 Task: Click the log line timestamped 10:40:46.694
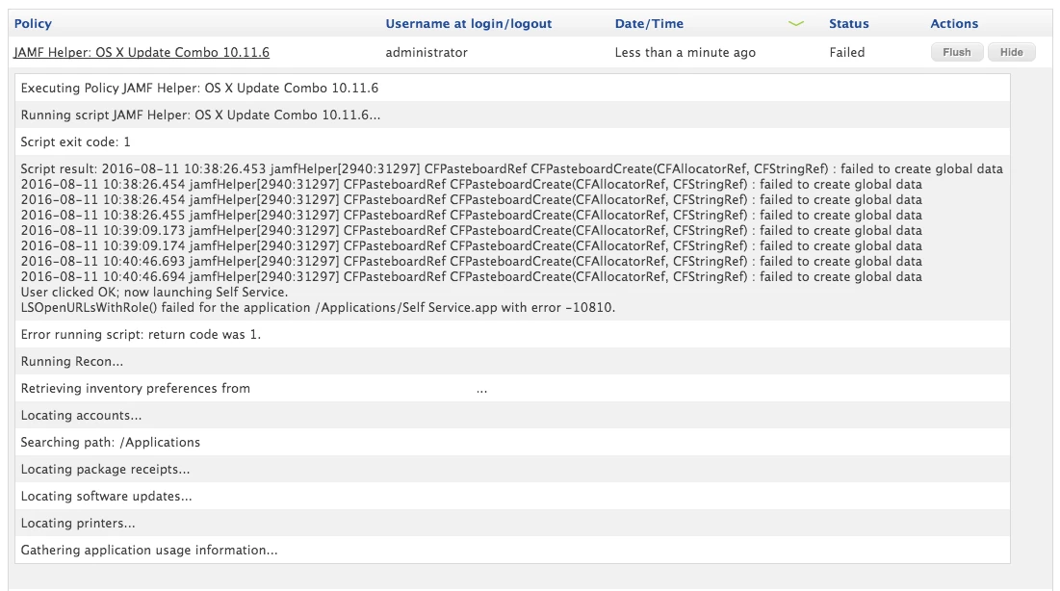tap(471, 276)
